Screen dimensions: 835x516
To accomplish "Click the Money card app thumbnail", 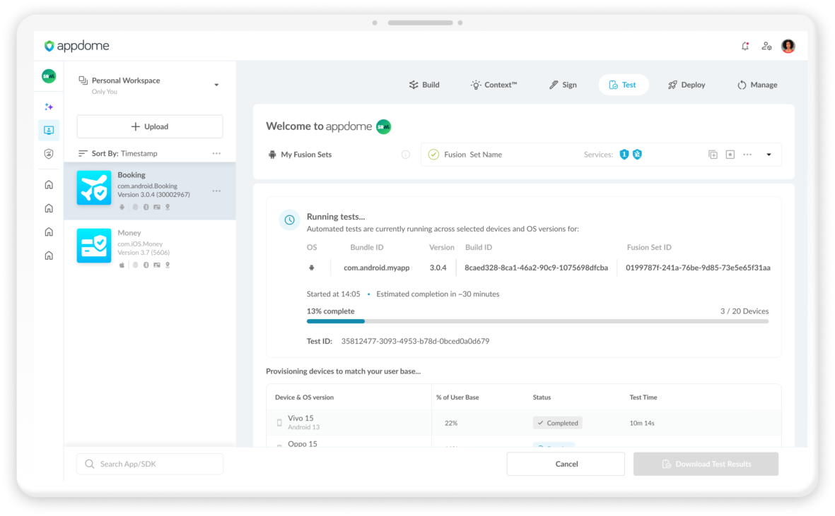I will click(x=94, y=246).
